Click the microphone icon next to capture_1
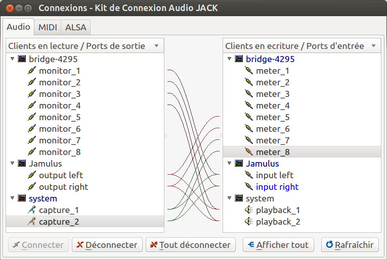The image size is (387, 260). pyautogui.click(x=32, y=210)
